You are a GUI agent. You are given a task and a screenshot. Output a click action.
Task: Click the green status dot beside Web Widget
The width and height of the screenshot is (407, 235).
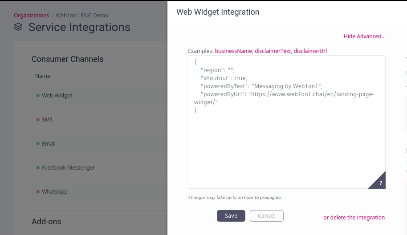[x=38, y=95]
